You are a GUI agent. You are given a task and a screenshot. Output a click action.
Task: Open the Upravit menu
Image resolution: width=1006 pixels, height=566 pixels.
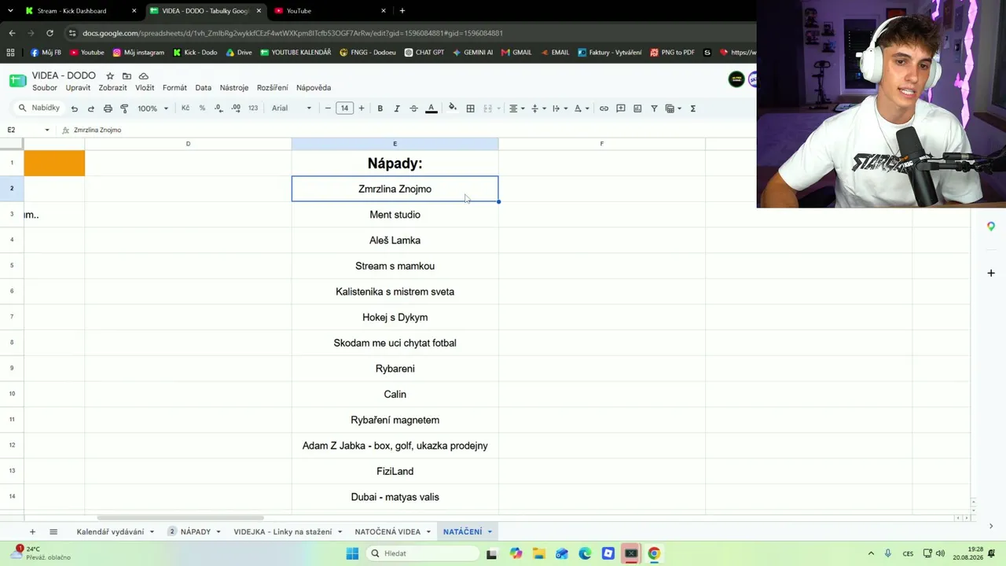pyautogui.click(x=79, y=88)
